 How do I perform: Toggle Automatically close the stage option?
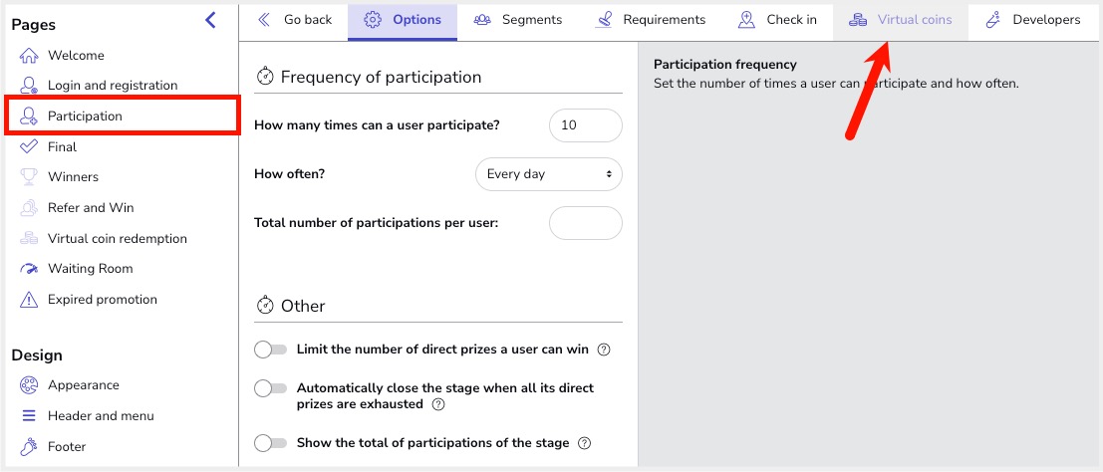pyautogui.click(x=270, y=388)
